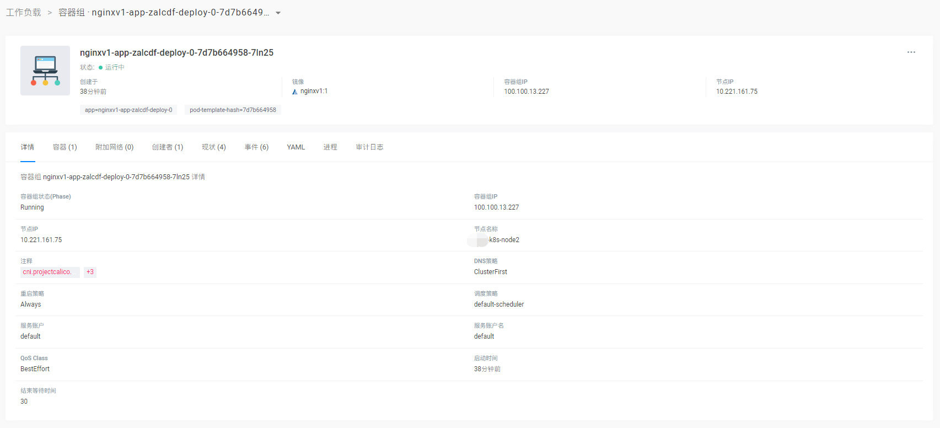This screenshot has width=940, height=428.
Task: Open the 进程 tab
Action: (x=330, y=147)
